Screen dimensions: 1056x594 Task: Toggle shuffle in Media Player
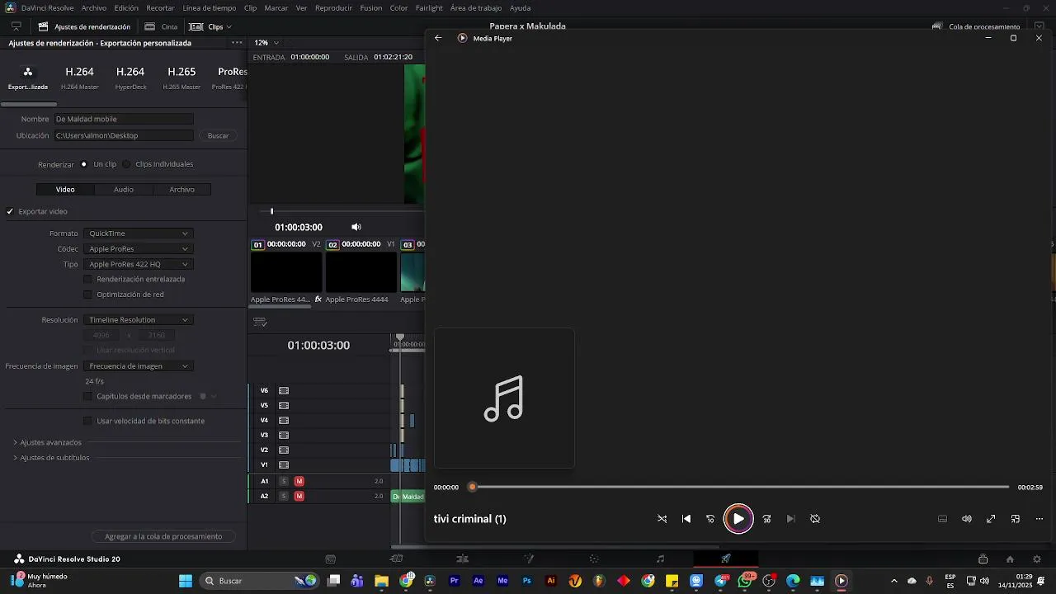(662, 519)
